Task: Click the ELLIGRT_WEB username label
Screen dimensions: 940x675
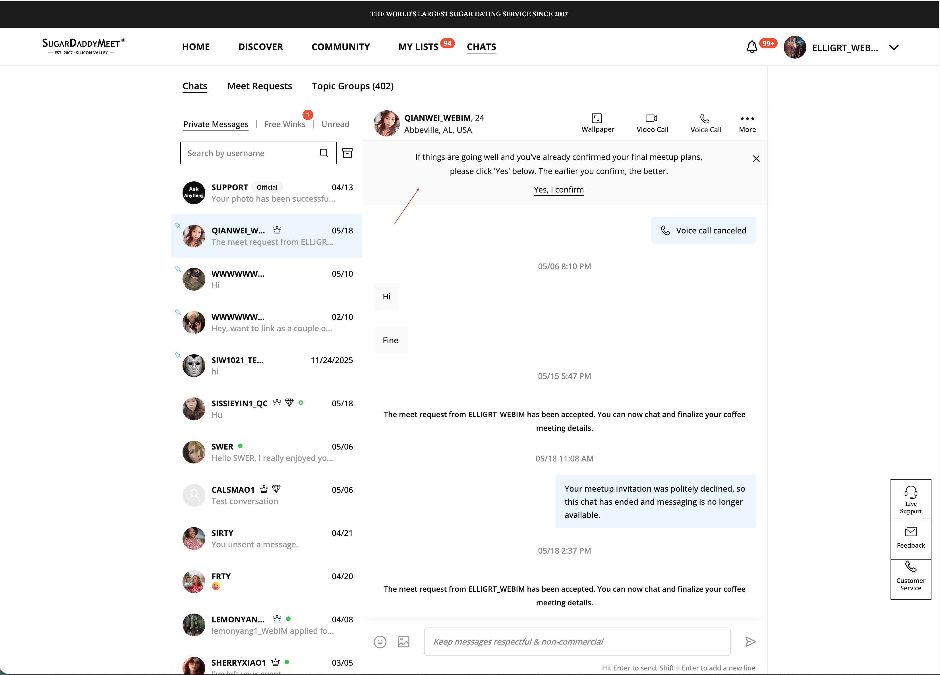Action: pos(845,48)
